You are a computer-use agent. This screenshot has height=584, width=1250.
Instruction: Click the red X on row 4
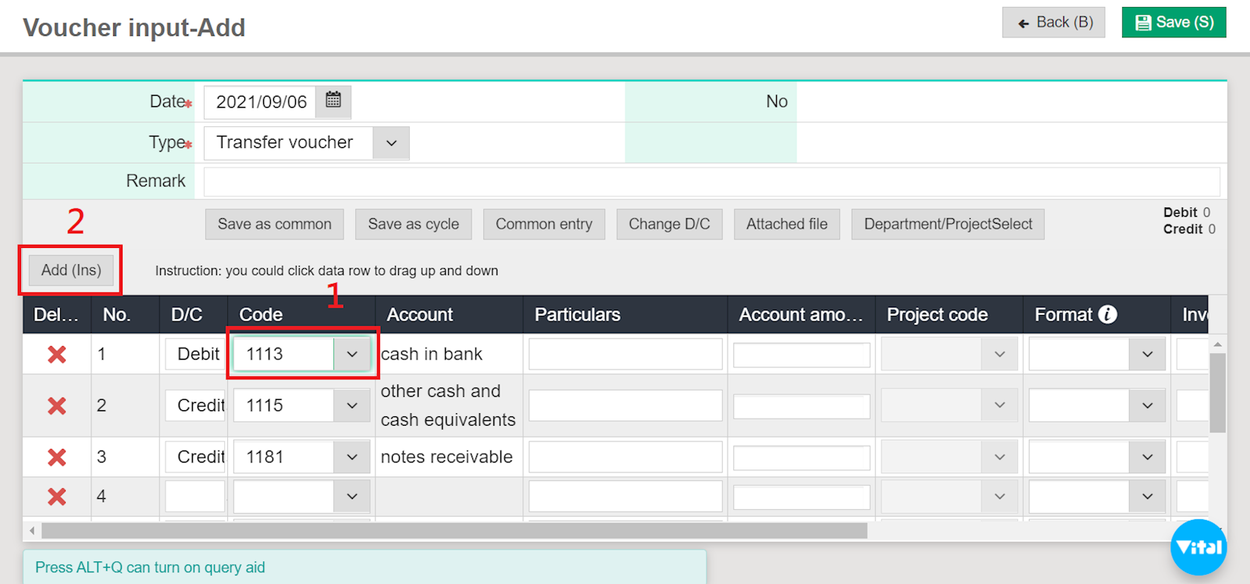56,497
